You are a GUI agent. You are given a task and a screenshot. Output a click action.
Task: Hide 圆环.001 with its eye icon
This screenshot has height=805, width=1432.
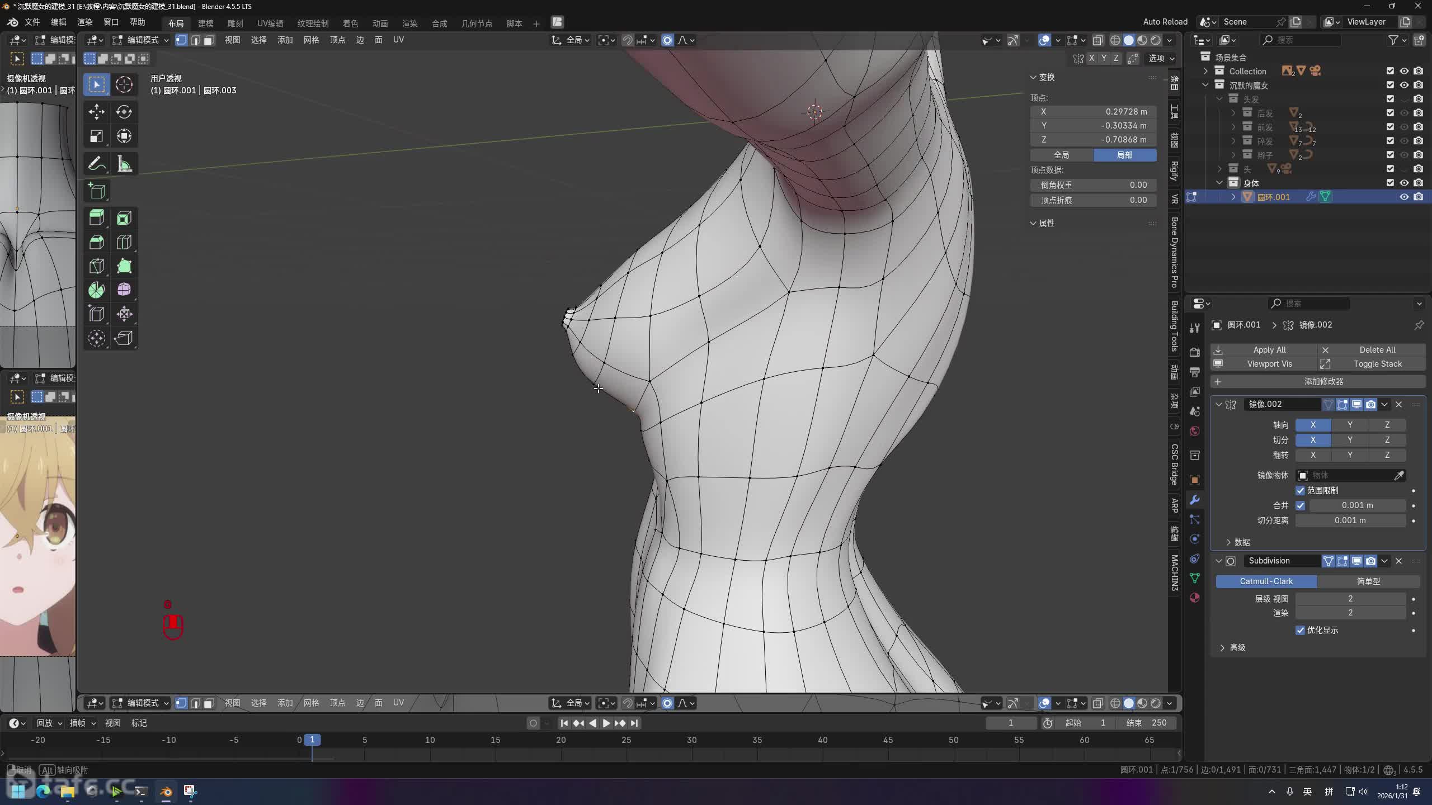pos(1403,197)
